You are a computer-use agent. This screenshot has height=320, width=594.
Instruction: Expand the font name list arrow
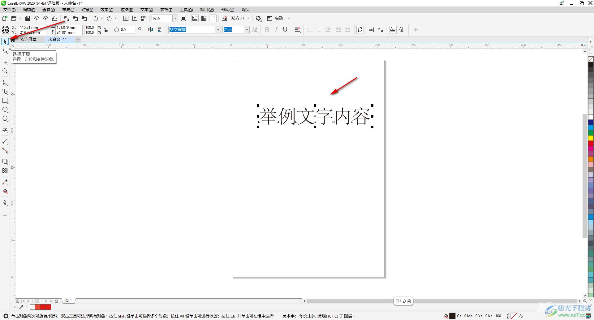(x=218, y=30)
